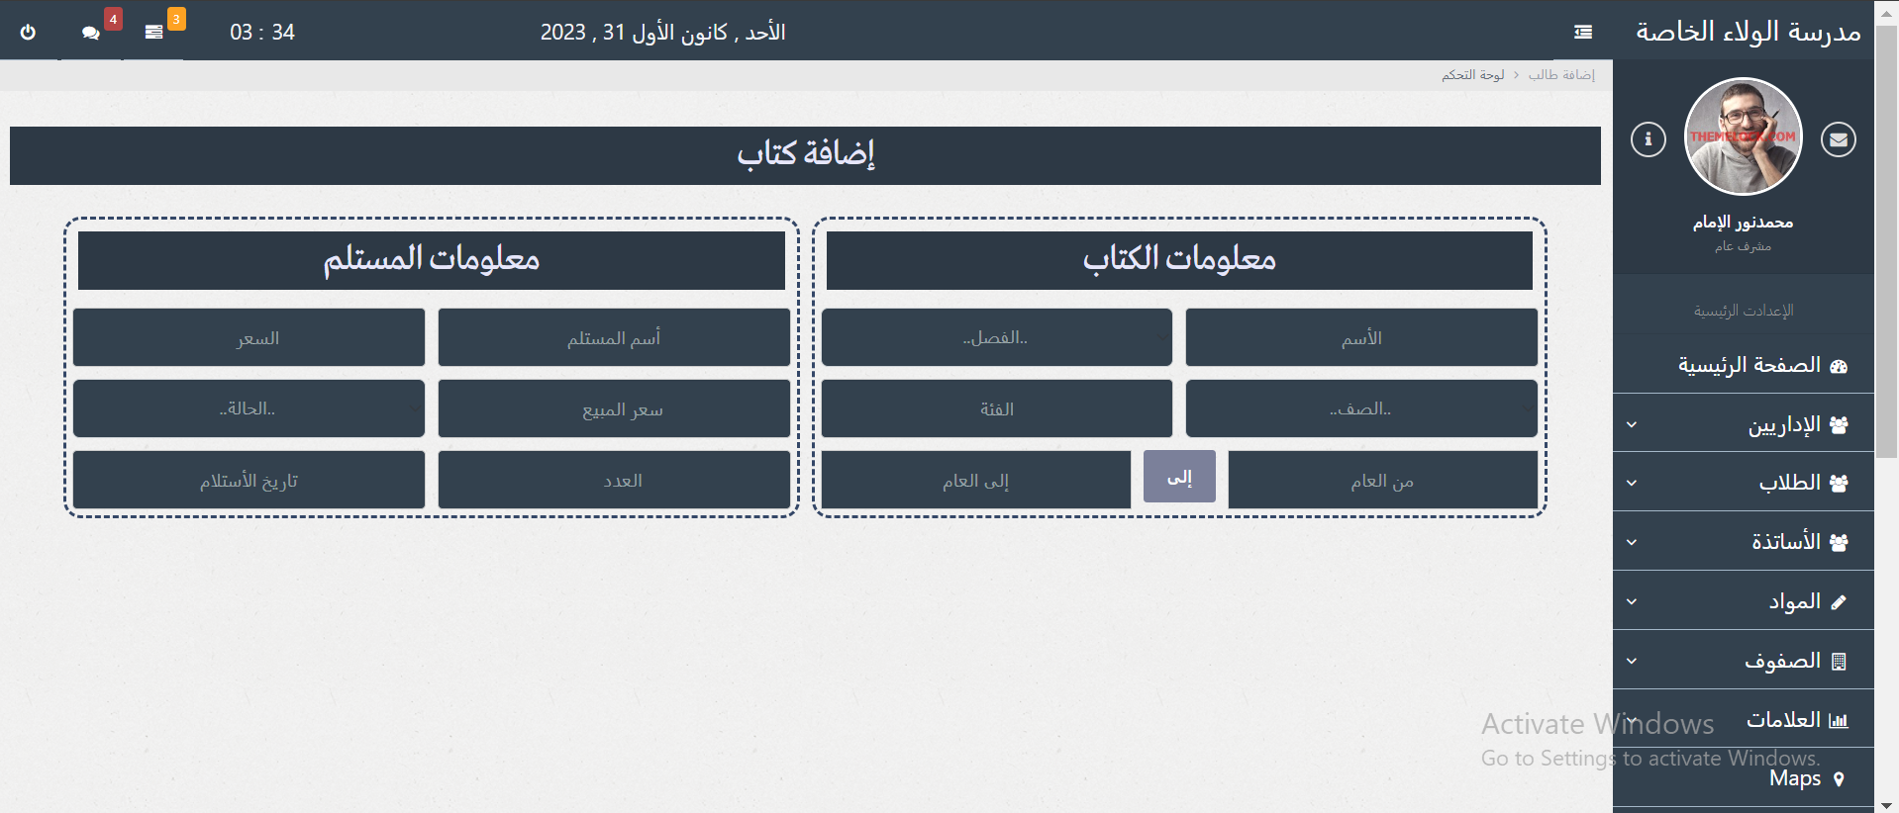1899x813 pixels.
Task: Click the لوحة التحكم breadcrumb link
Action: pyautogui.click(x=1472, y=75)
